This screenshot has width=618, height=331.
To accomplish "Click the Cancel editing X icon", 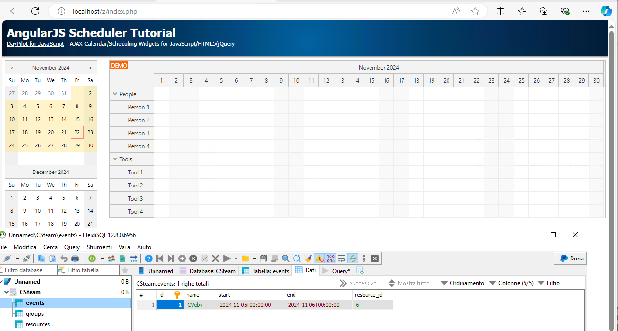I will [x=216, y=259].
